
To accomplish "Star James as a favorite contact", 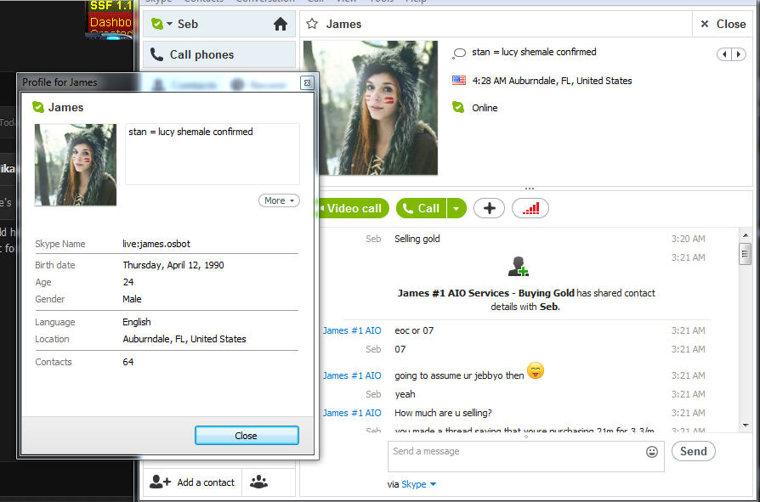I will click(x=312, y=24).
